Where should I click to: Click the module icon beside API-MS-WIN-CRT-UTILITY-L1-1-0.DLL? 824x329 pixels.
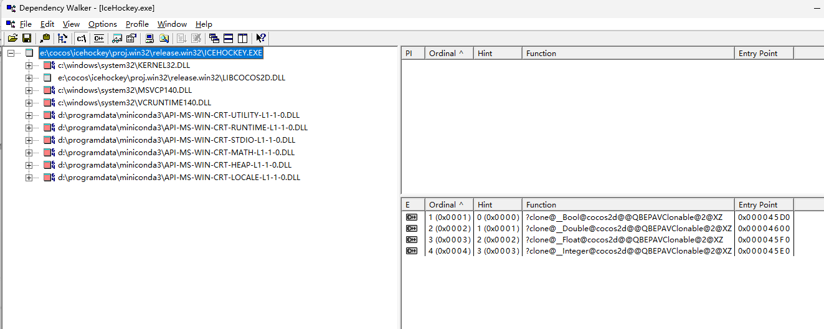49,115
